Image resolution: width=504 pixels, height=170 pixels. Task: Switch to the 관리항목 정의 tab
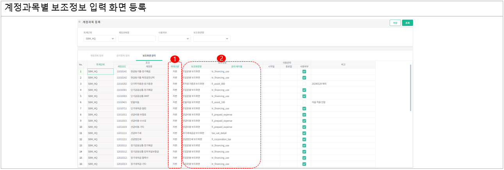pos(123,56)
